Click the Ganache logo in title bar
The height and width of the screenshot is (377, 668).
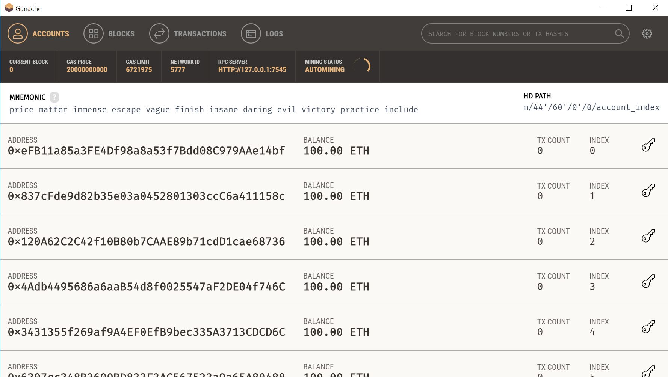(9, 8)
